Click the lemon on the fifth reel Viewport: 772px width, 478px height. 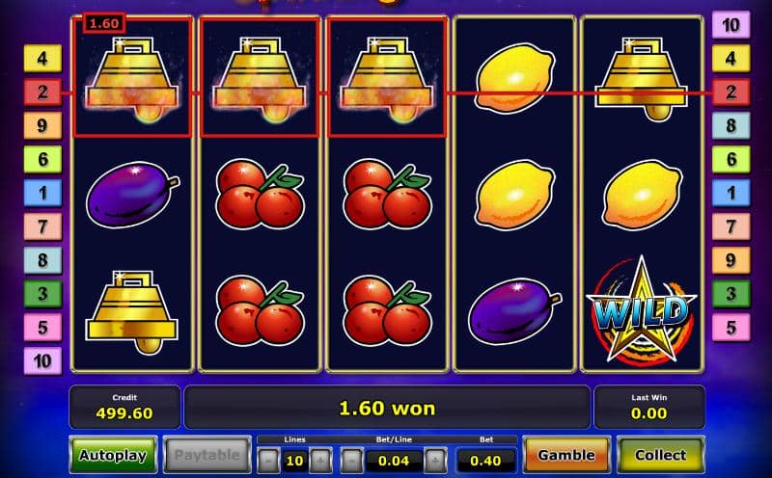pyautogui.click(x=642, y=195)
